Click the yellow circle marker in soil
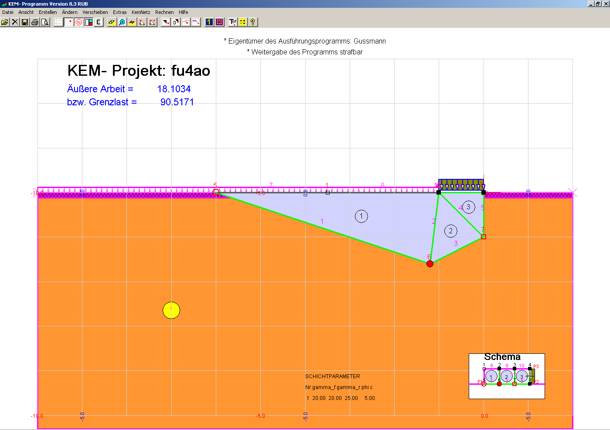The width and height of the screenshot is (610, 430). point(171,310)
